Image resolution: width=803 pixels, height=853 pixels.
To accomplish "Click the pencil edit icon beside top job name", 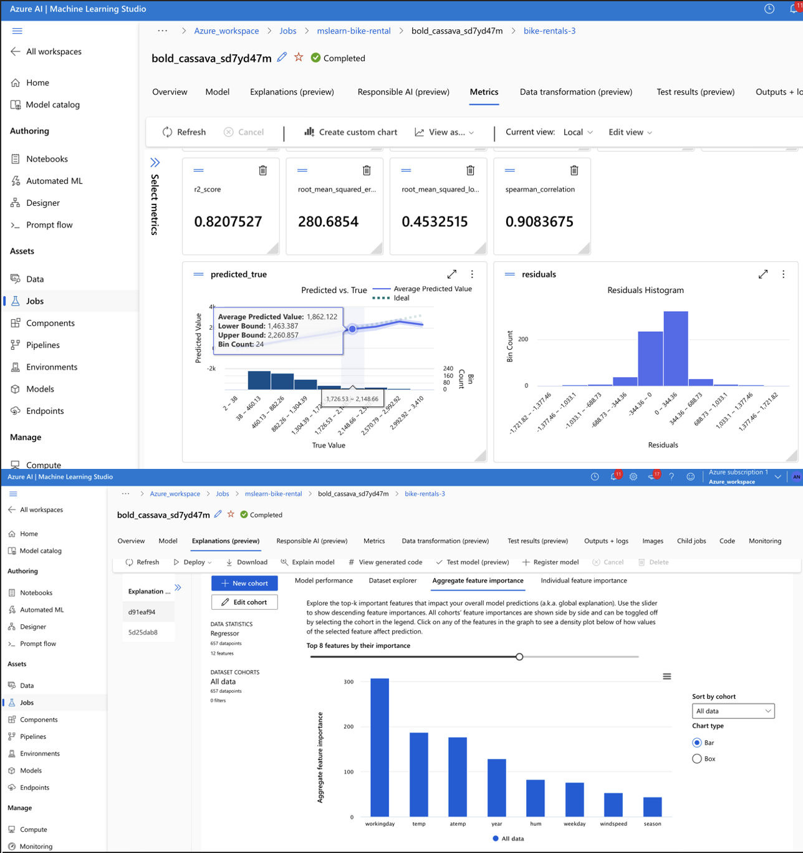I will point(282,57).
